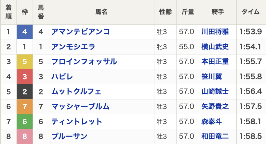The height and width of the screenshot is (145, 266).
Task: Open horse フロインフォッサル link
Action: (x=84, y=62)
